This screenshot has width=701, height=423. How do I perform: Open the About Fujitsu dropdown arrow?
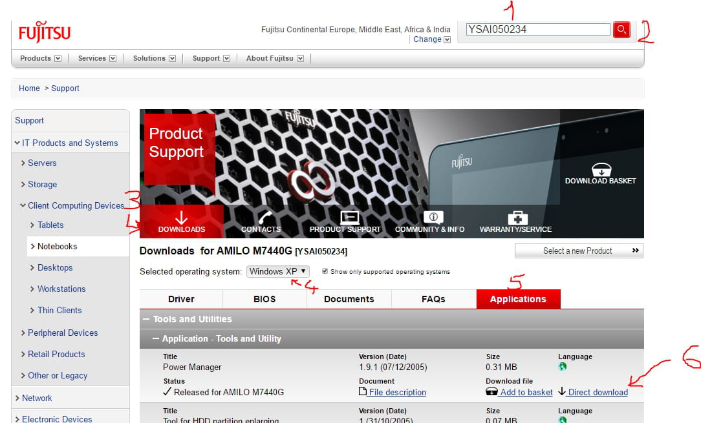[x=301, y=59]
